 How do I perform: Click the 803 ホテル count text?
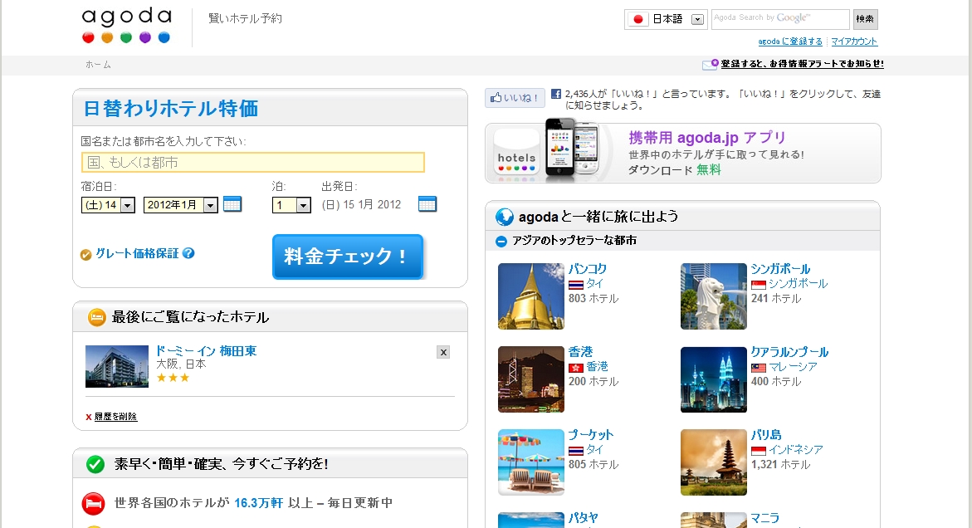point(593,299)
